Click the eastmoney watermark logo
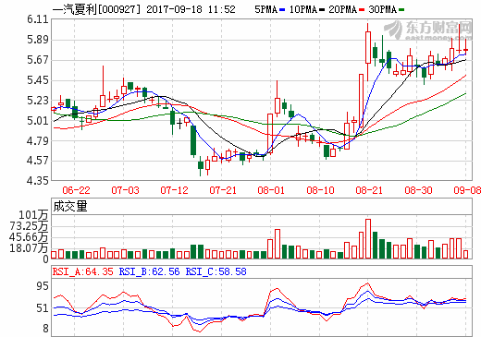 tap(428, 30)
